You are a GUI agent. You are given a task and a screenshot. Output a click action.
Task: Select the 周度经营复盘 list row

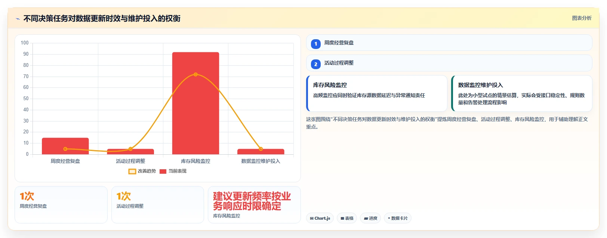[449, 43]
